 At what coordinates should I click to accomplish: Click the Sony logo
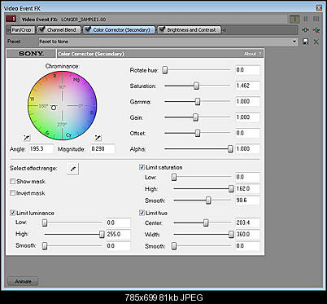(x=31, y=54)
